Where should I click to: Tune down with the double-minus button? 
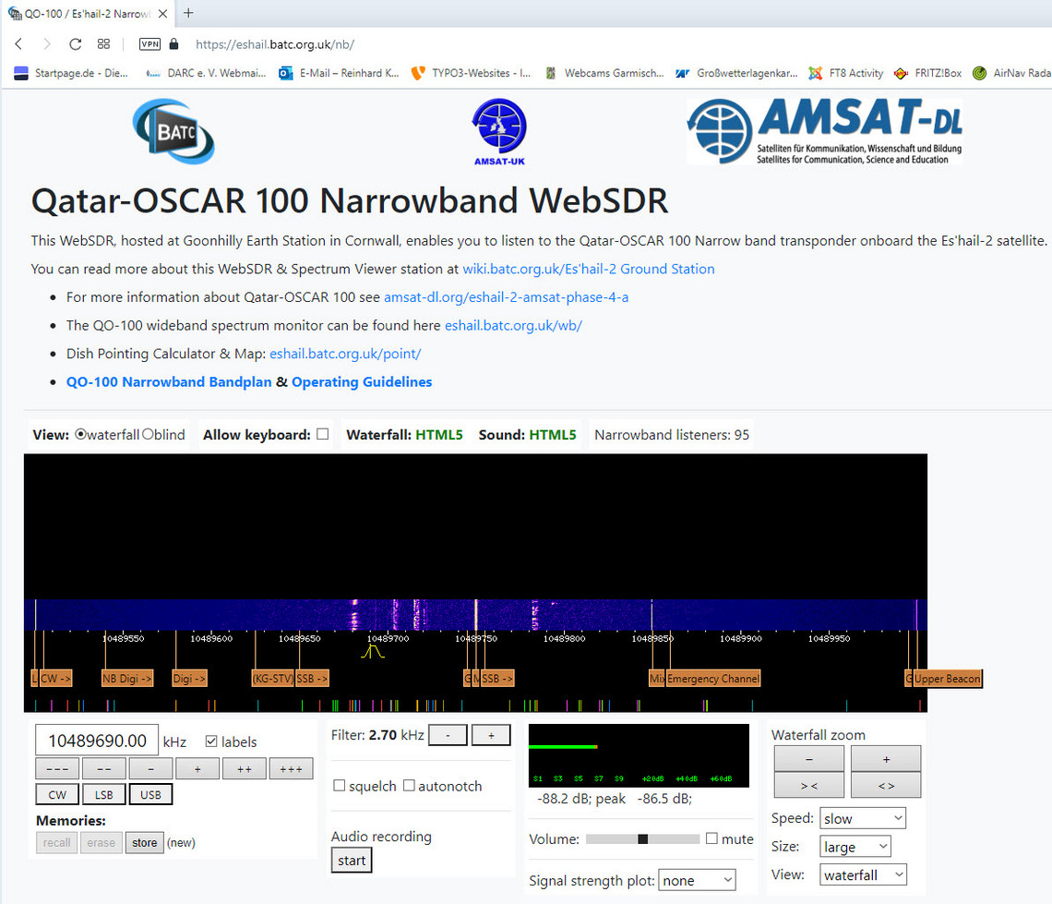coord(104,769)
